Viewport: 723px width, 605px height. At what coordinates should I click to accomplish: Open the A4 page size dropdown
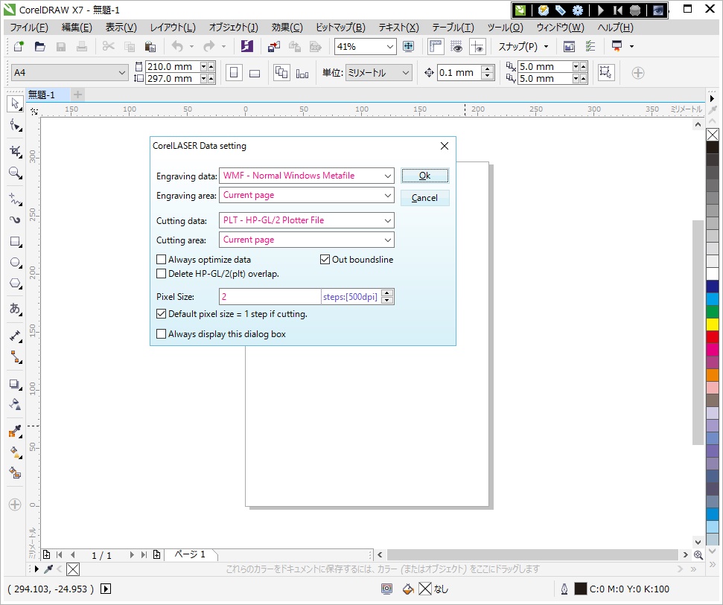(x=121, y=73)
